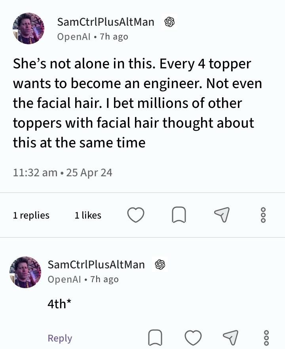Tap the OpenAI badge beside reply username
This screenshot has height=349, width=285.
click(160, 264)
